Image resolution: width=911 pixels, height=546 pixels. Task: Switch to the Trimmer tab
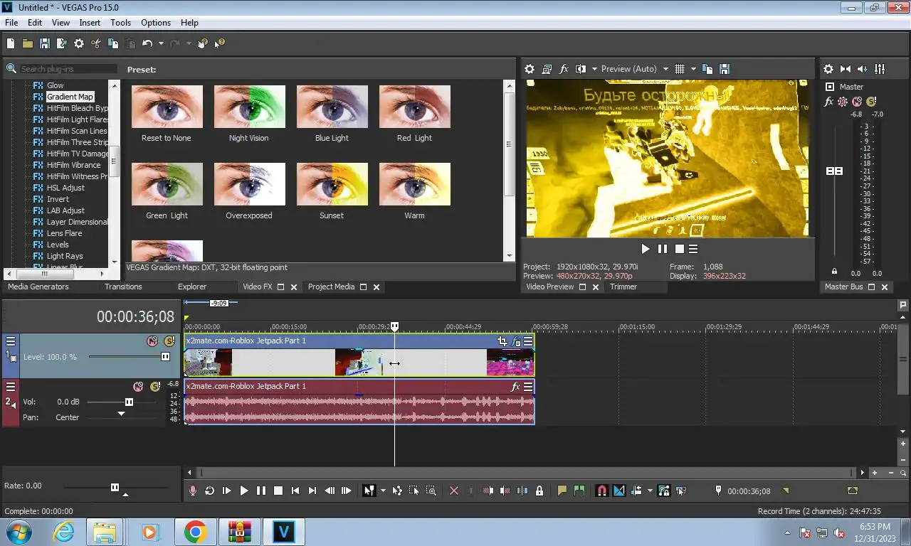pyautogui.click(x=623, y=287)
